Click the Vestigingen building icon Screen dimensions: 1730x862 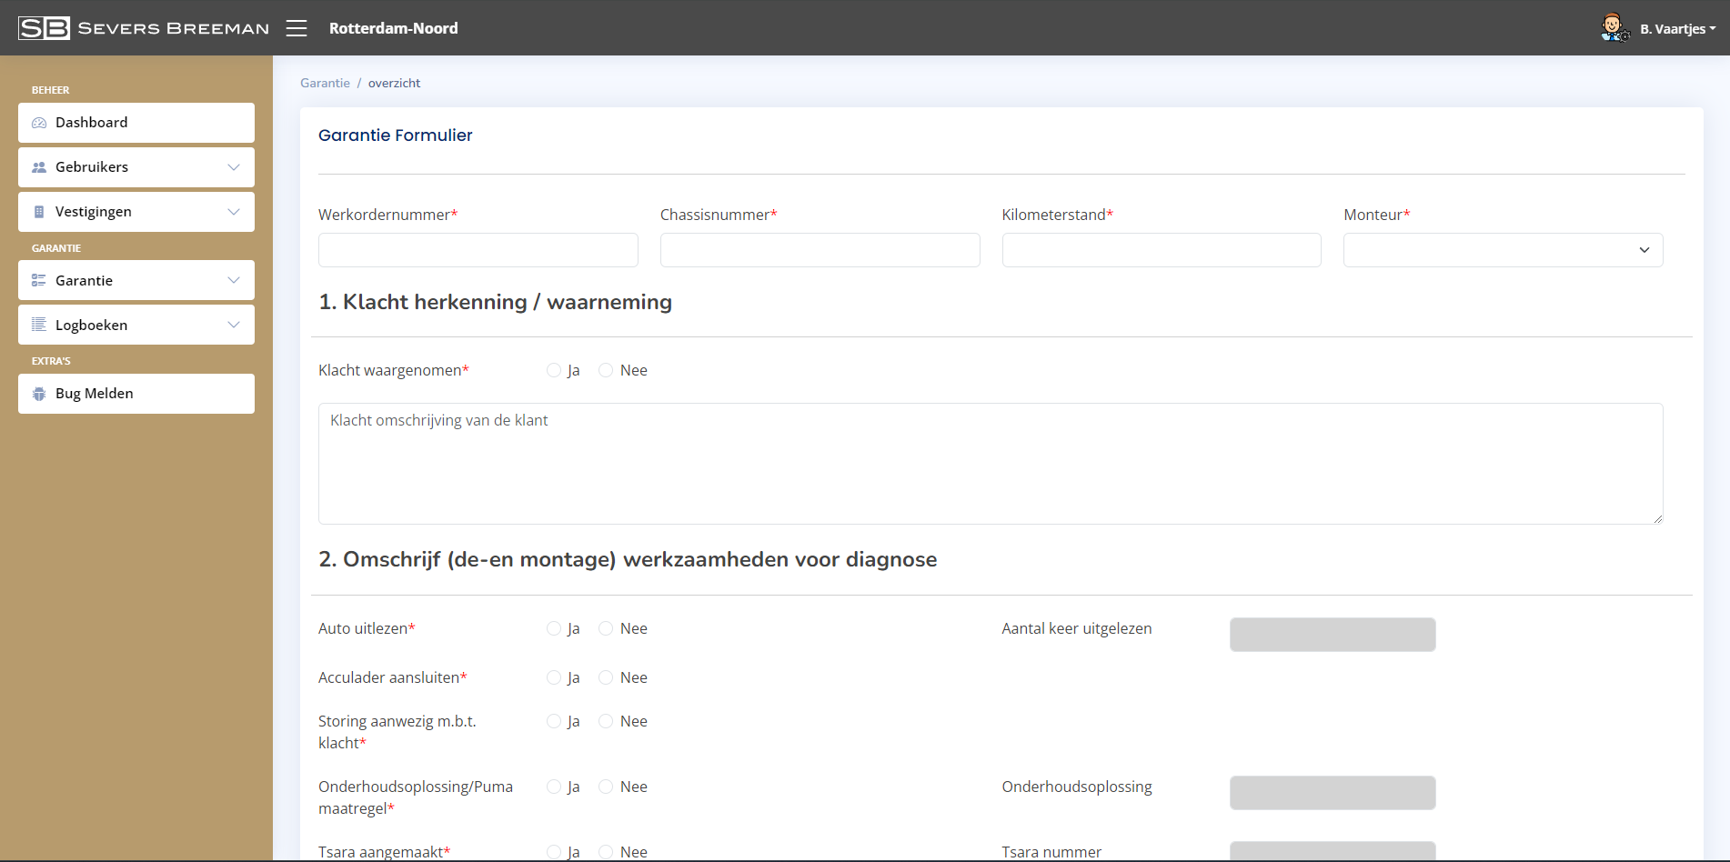pos(39,212)
